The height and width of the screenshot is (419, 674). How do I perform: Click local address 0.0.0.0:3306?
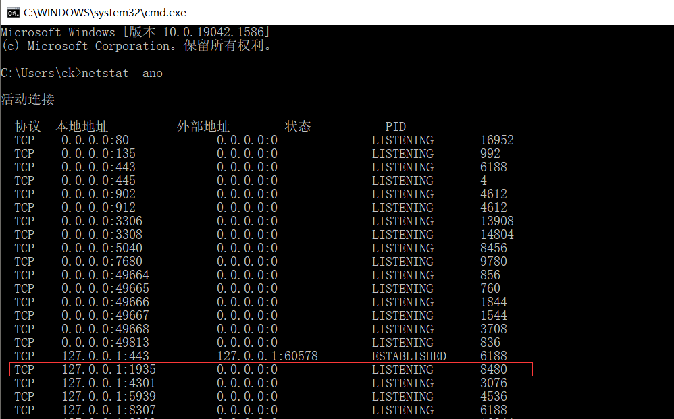tap(102, 221)
